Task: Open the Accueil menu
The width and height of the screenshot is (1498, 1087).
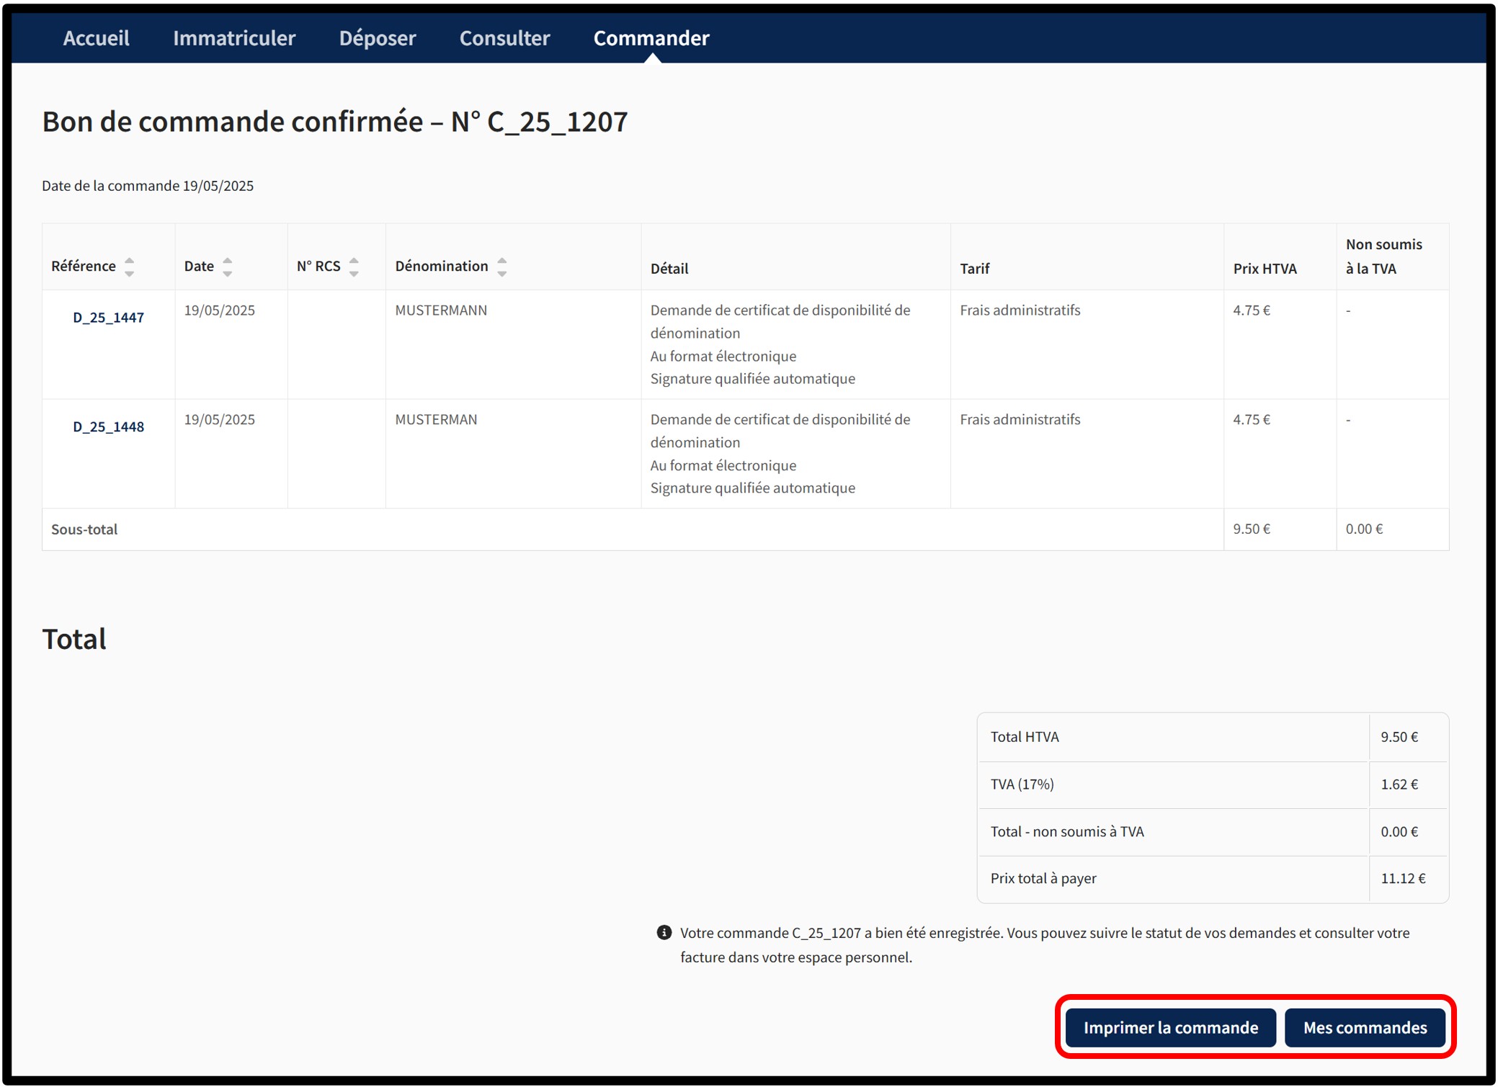Action: 96,37
